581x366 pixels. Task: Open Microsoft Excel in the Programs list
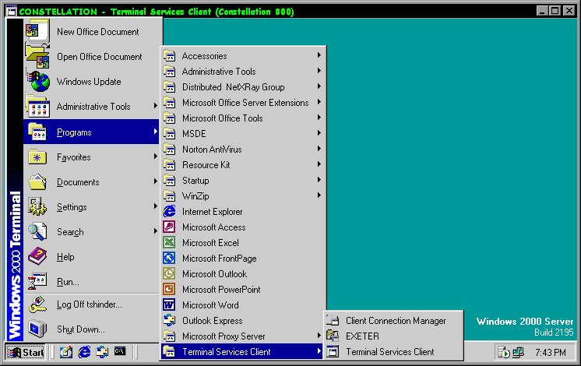tap(210, 243)
